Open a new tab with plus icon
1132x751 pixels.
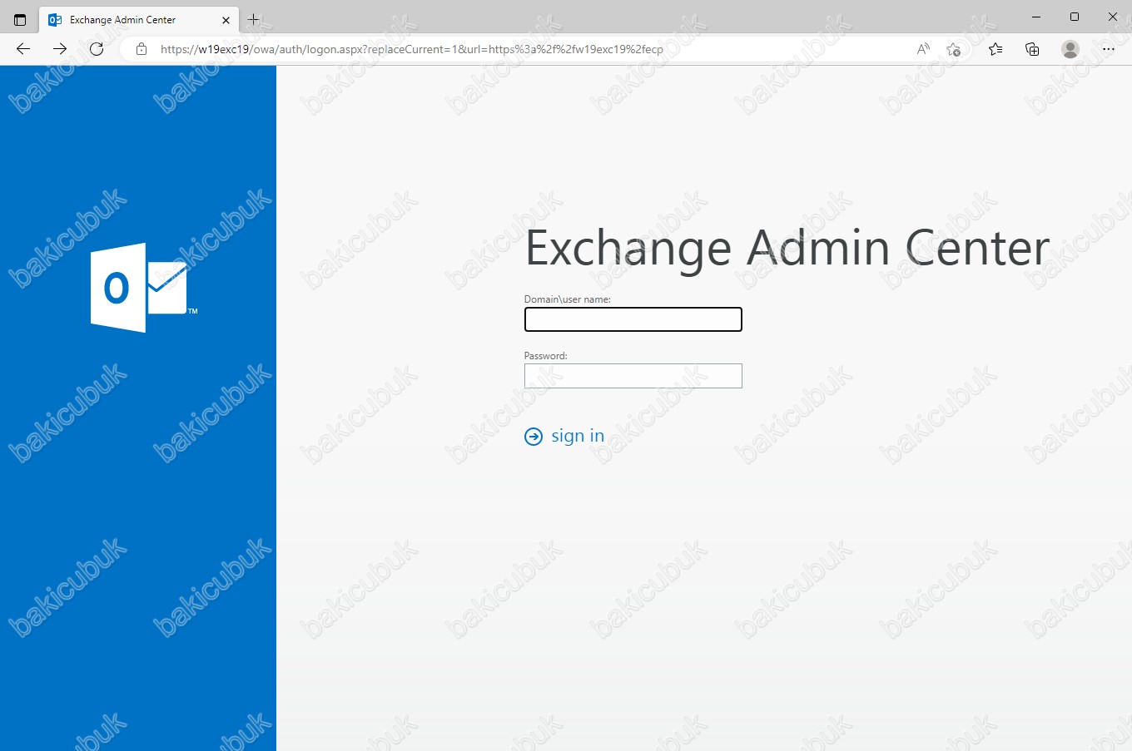point(254,19)
